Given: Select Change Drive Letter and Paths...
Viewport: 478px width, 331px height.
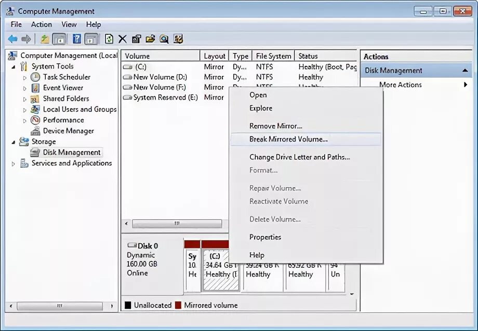Looking at the screenshot, I should point(306,157).
